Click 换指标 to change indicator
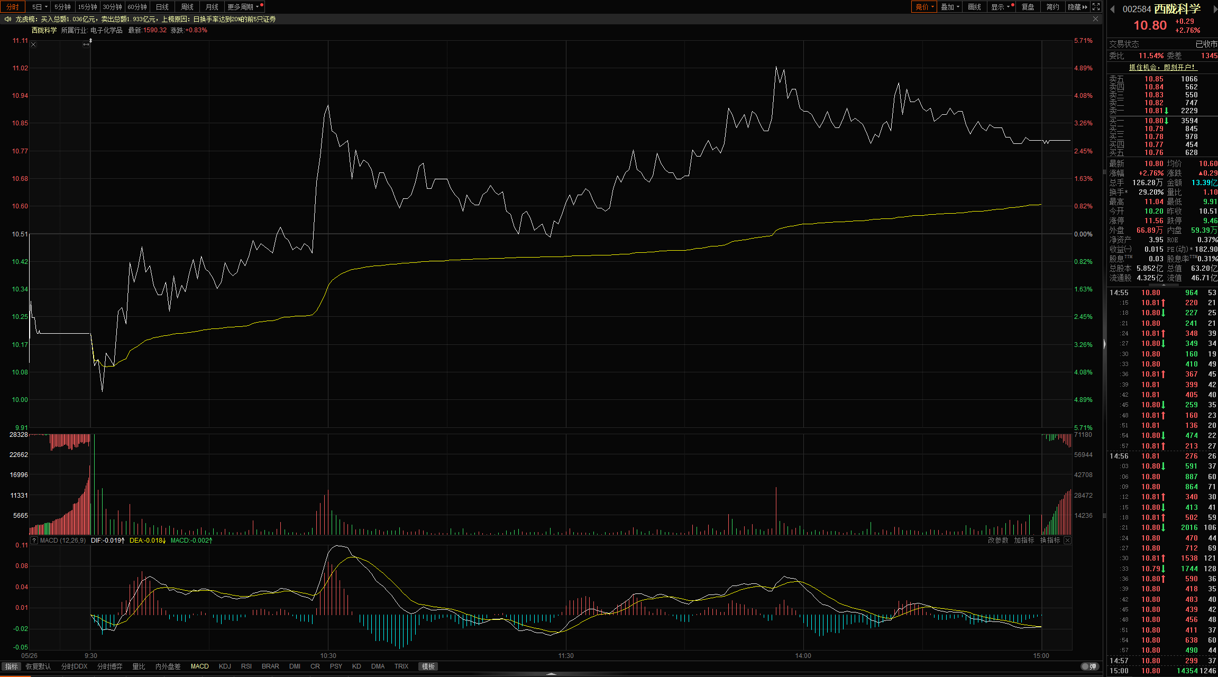1218x677 pixels. tap(1050, 541)
